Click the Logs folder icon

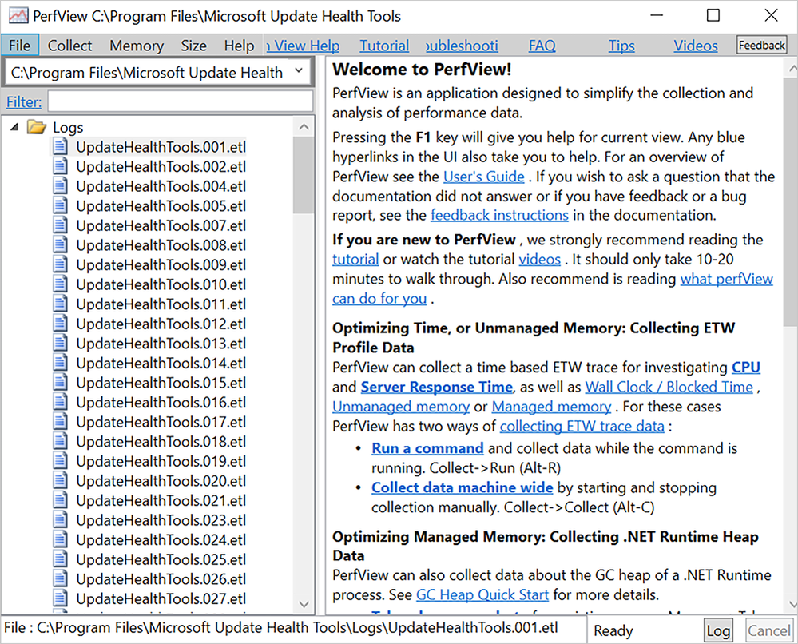click(37, 127)
